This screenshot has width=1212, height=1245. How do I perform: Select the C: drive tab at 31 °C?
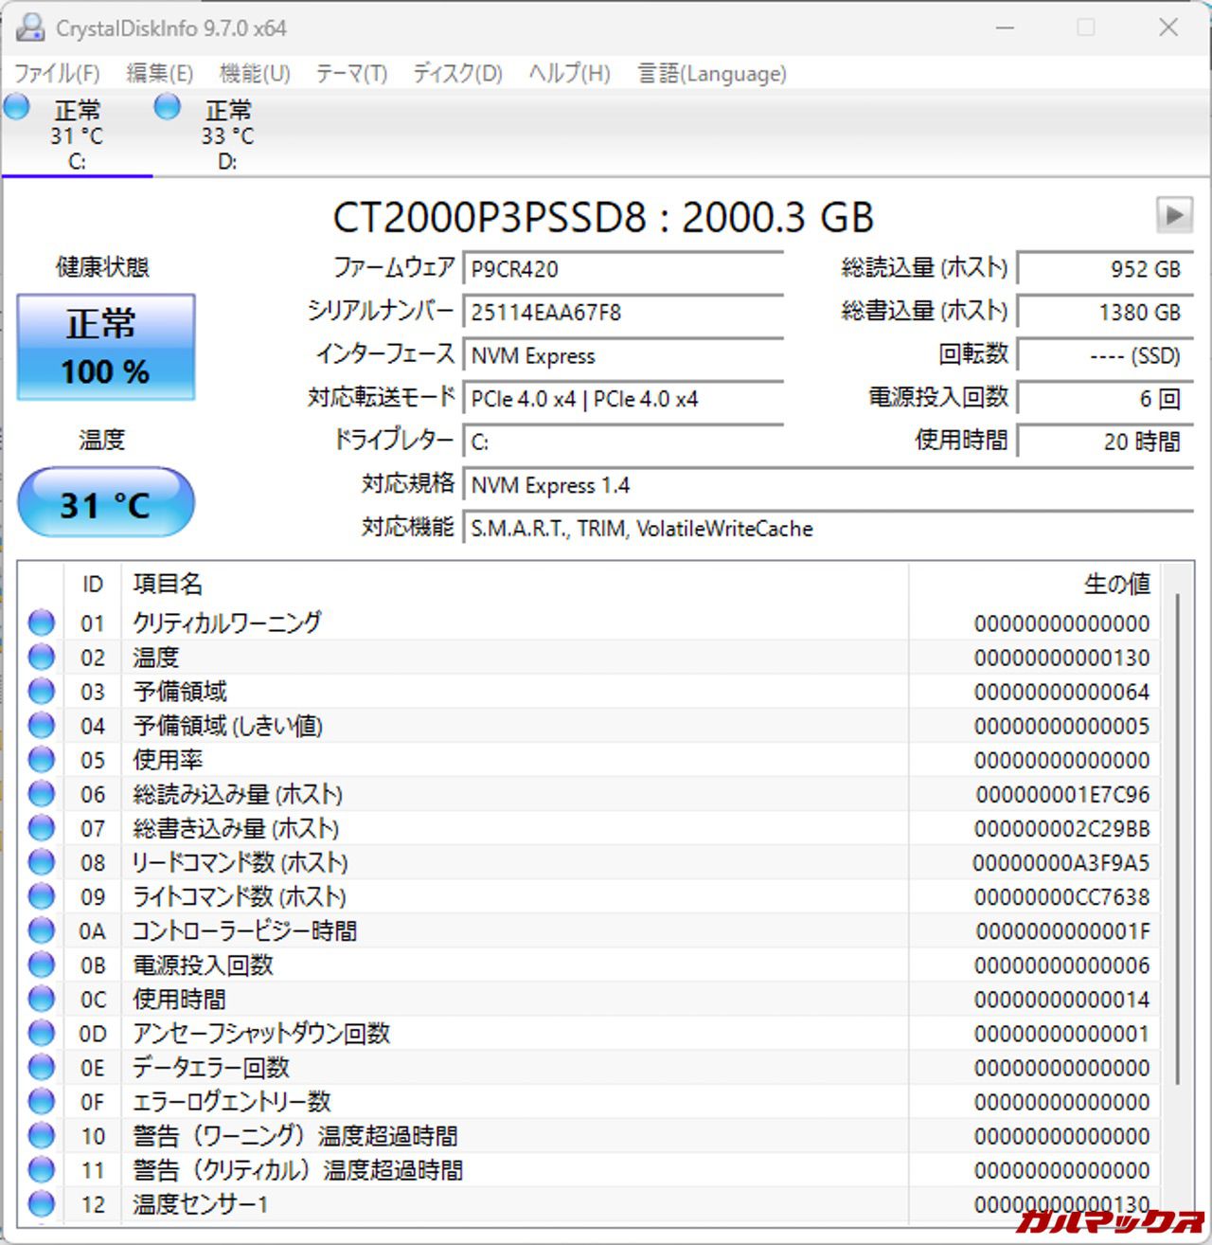click(x=77, y=134)
